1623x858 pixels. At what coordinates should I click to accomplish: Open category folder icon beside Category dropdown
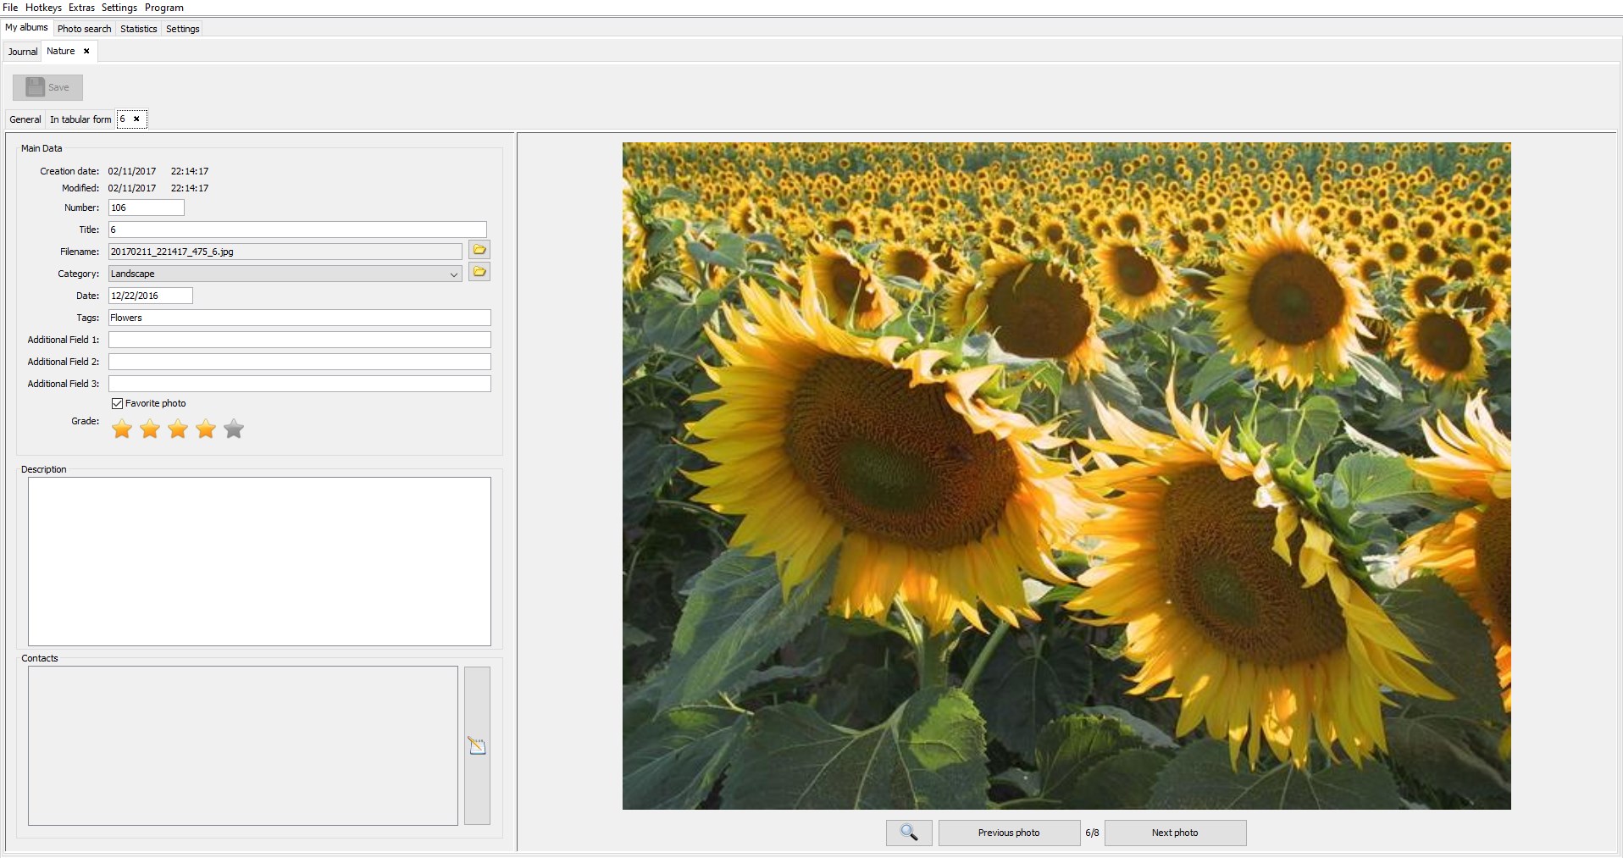pyautogui.click(x=479, y=272)
